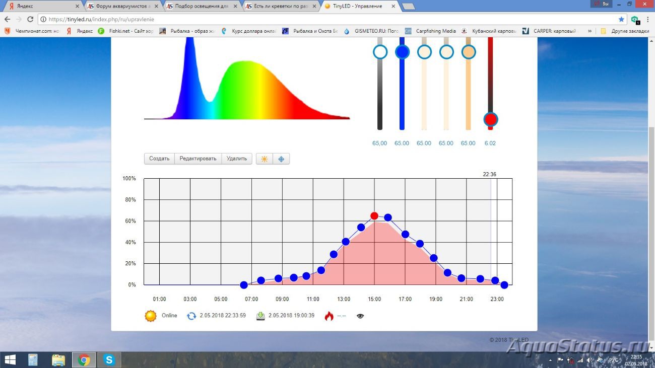655x368 pixels.
Task: Switch to the Форум аквариумистов tab
Action: tap(123, 6)
